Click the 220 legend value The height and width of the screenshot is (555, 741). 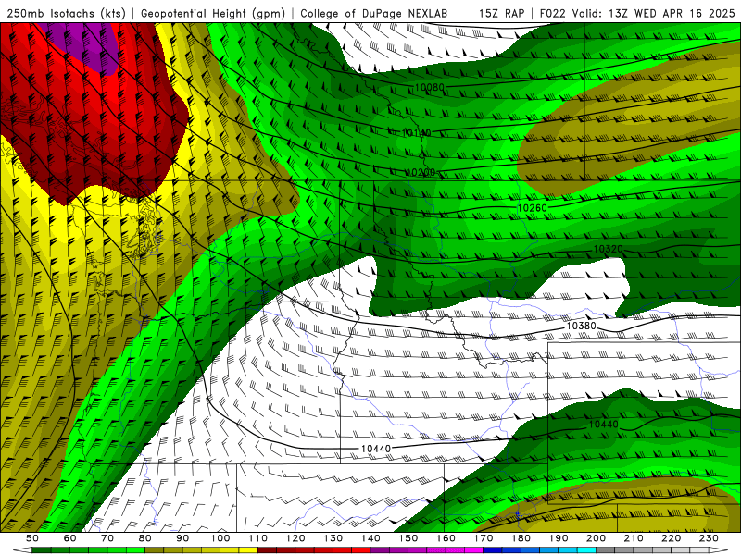tap(671, 538)
